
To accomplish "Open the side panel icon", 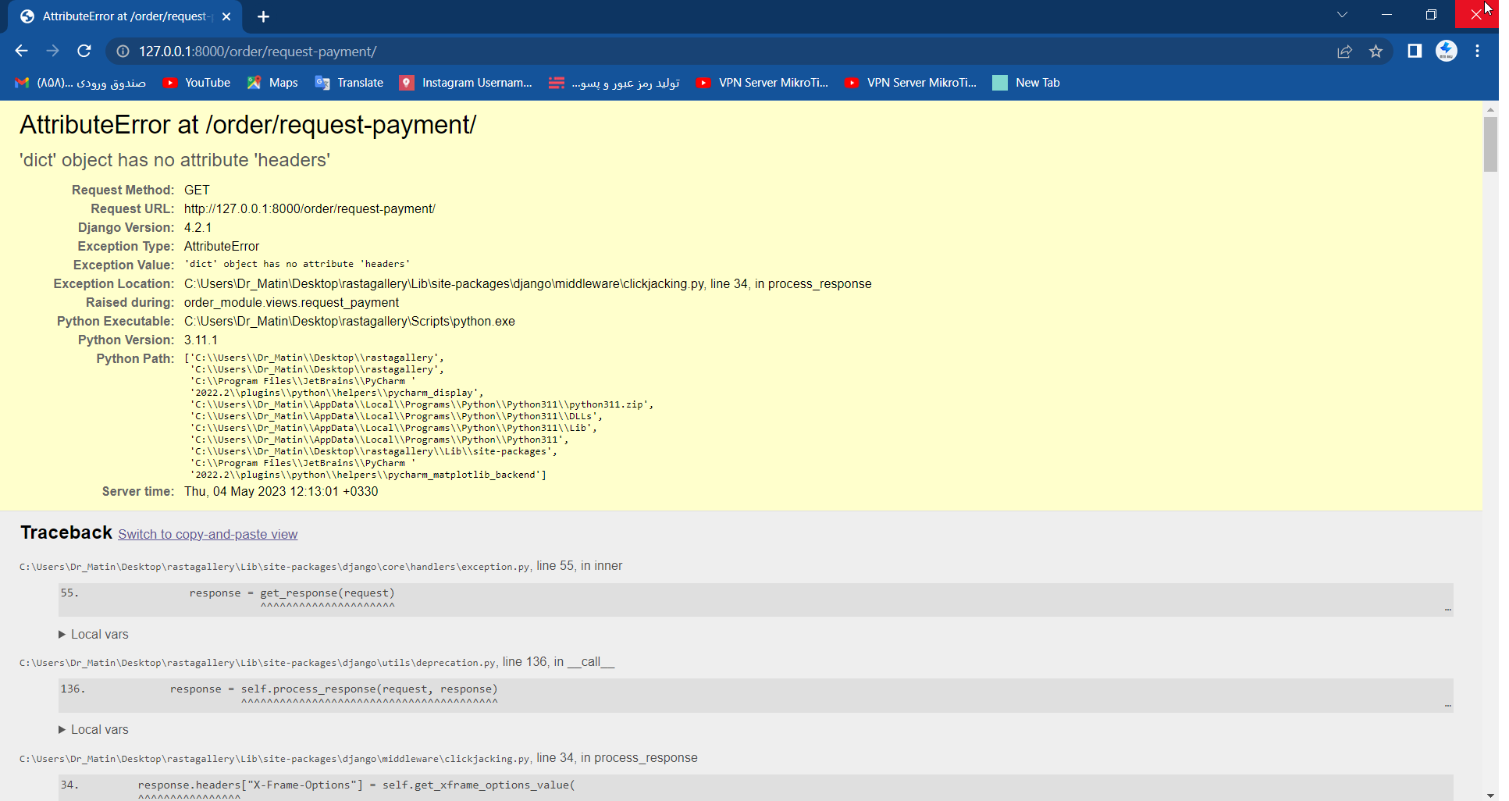I will point(1414,51).
